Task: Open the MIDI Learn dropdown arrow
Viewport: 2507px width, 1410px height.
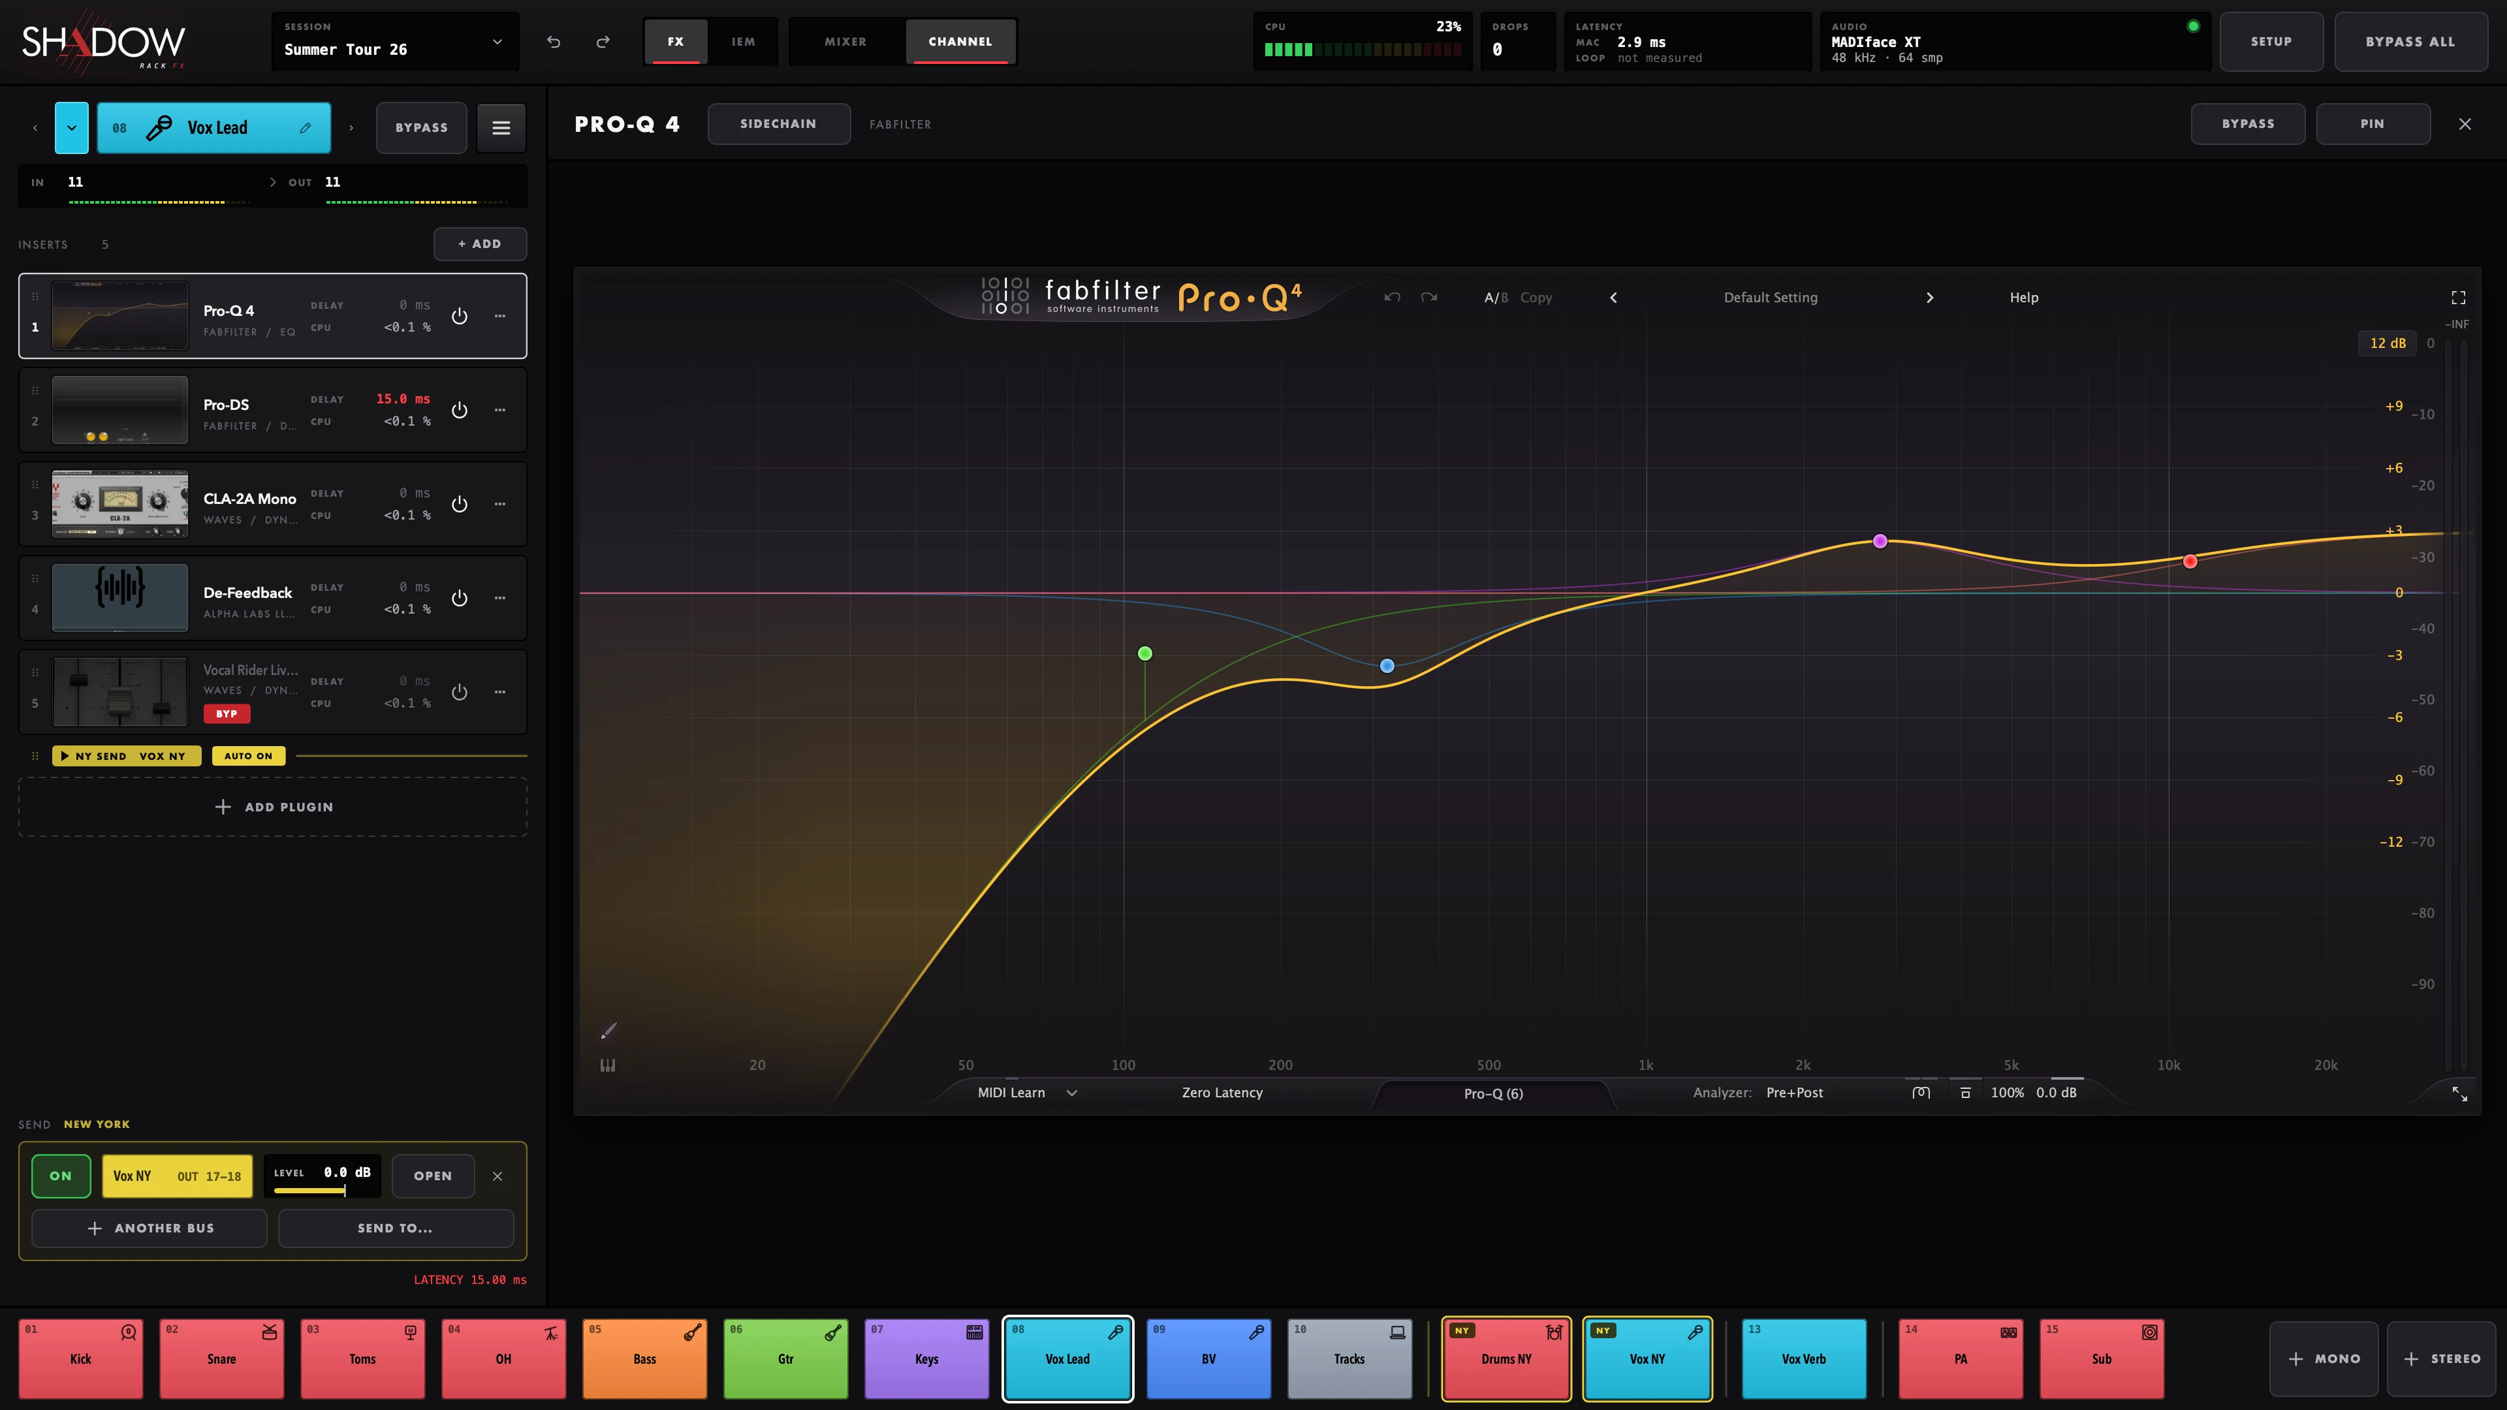Action: coord(1071,1093)
